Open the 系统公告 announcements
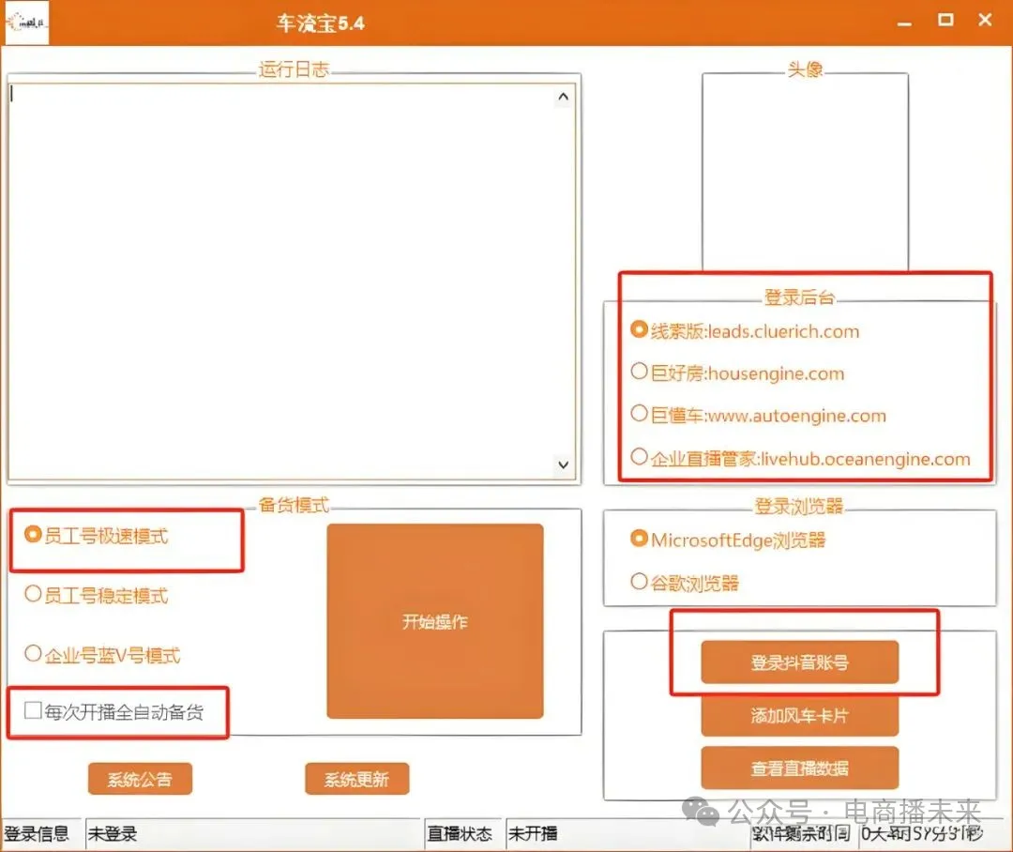1013x852 pixels. click(x=140, y=779)
